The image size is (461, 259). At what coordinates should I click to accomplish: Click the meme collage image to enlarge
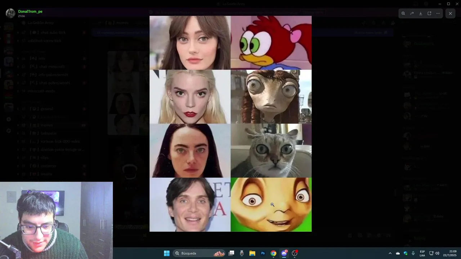coord(230,123)
